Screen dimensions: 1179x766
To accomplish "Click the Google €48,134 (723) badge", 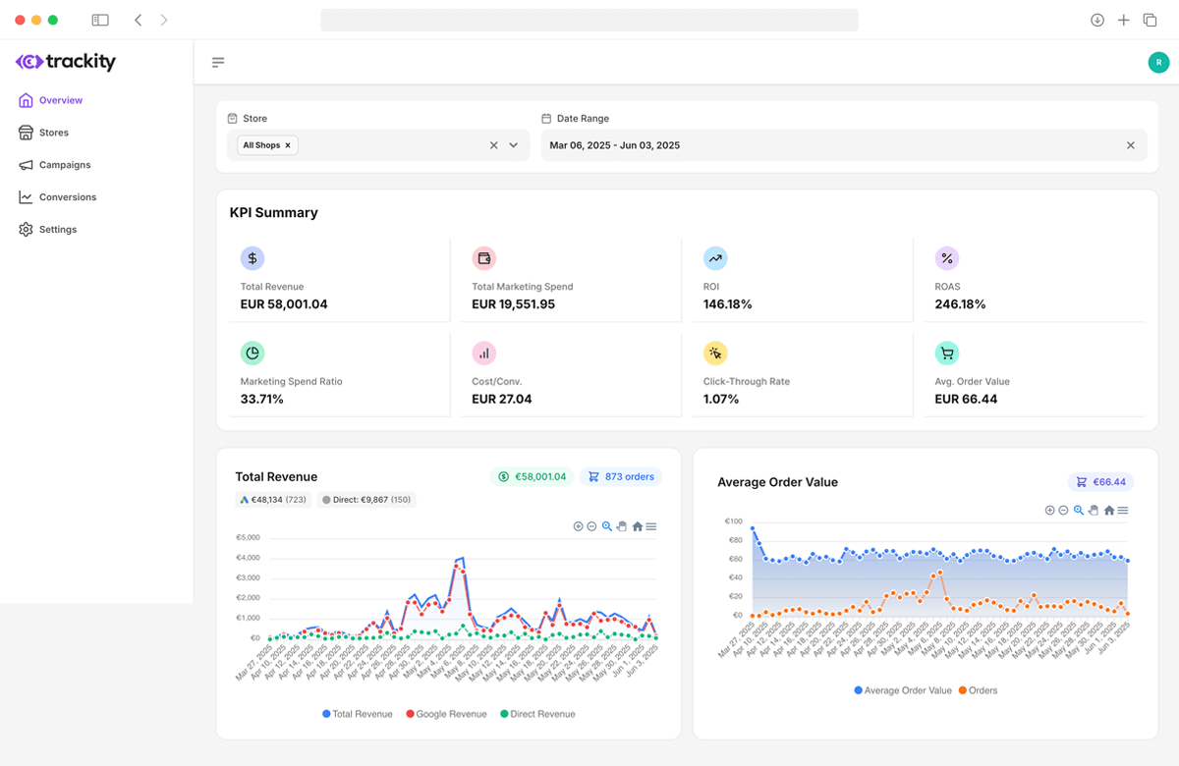I will (274, 500).
